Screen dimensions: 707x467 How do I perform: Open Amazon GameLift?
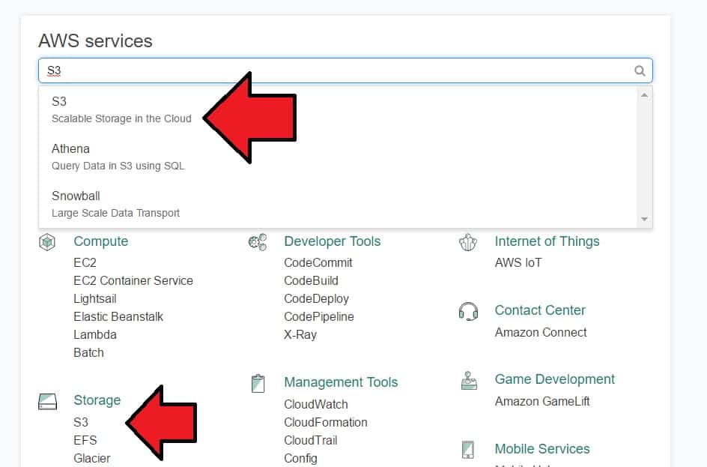tap(542, 402)
